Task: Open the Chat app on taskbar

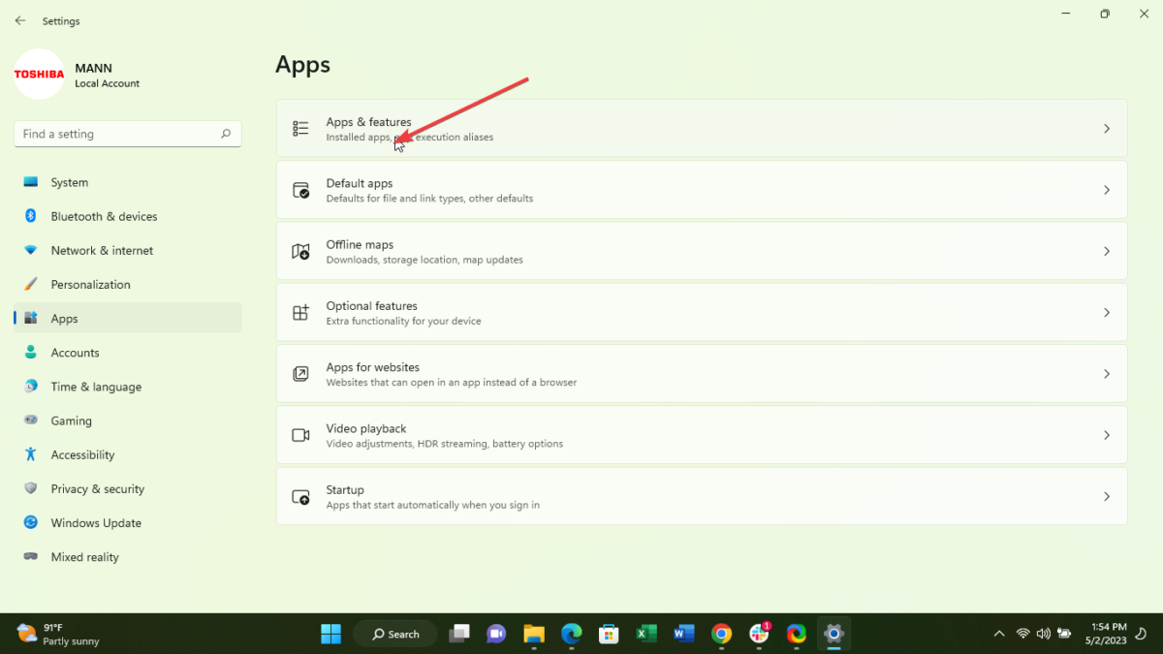Action: (496, 634)
